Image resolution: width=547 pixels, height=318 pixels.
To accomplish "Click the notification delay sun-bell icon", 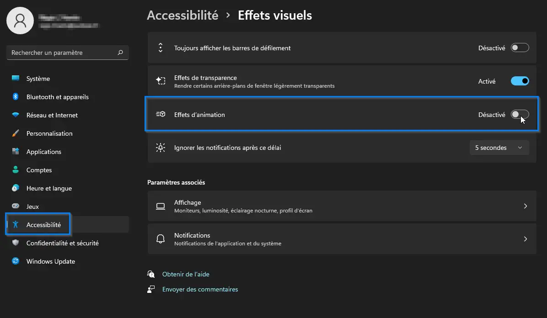I will [161, 148].
